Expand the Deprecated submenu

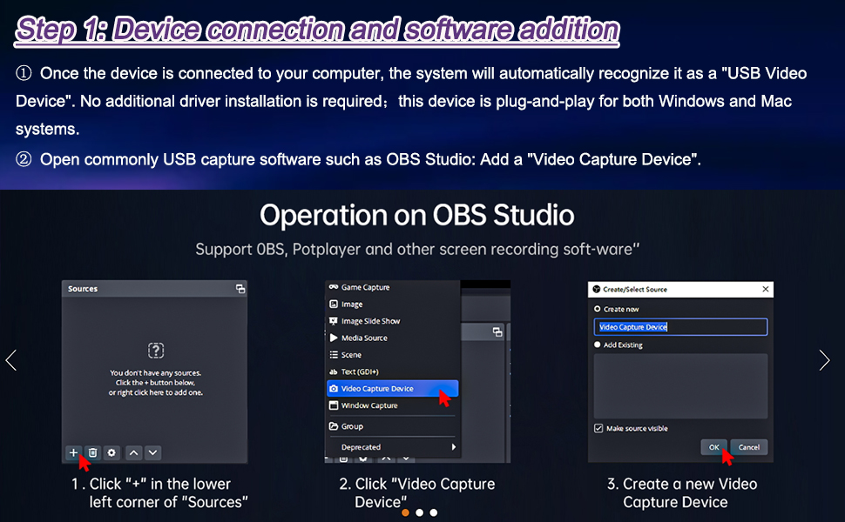click(392, 447)
